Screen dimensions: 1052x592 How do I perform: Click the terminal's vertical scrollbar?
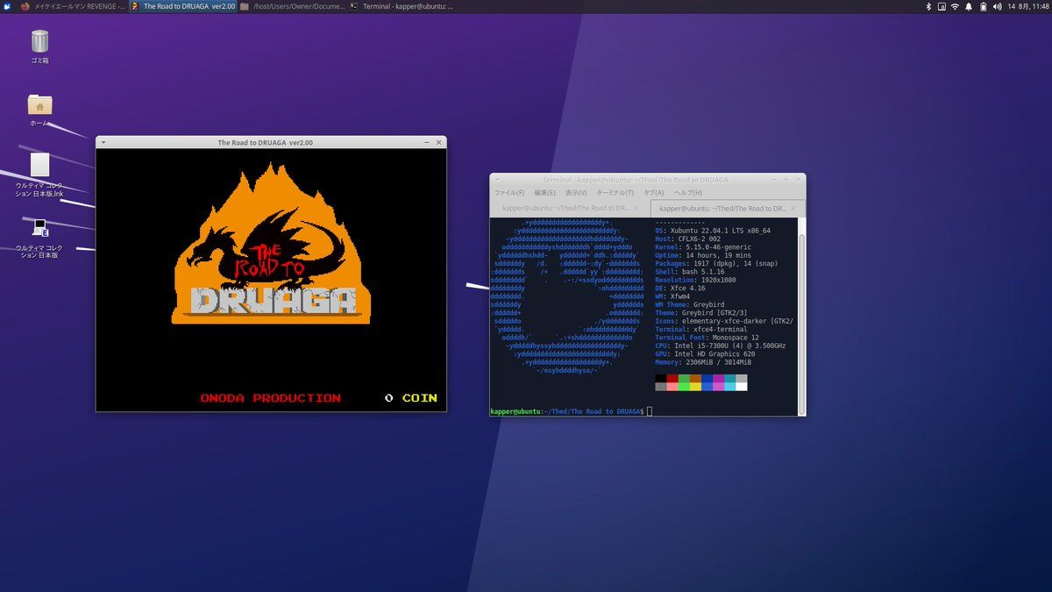(801, 316)
